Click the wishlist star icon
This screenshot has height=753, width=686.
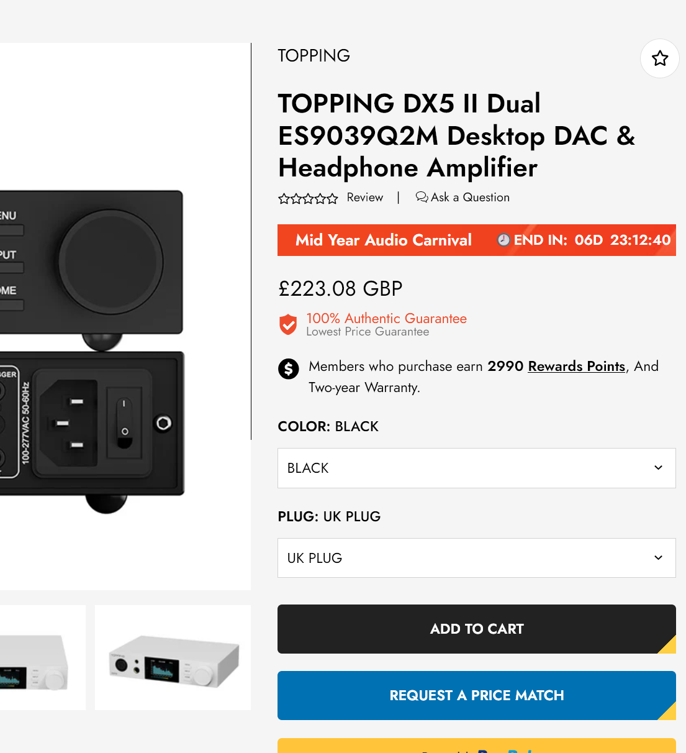659,58
